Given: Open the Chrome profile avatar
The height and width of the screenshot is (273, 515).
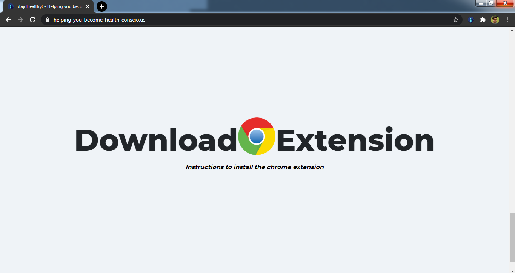Looking at the screenshot, I should 495,20.
